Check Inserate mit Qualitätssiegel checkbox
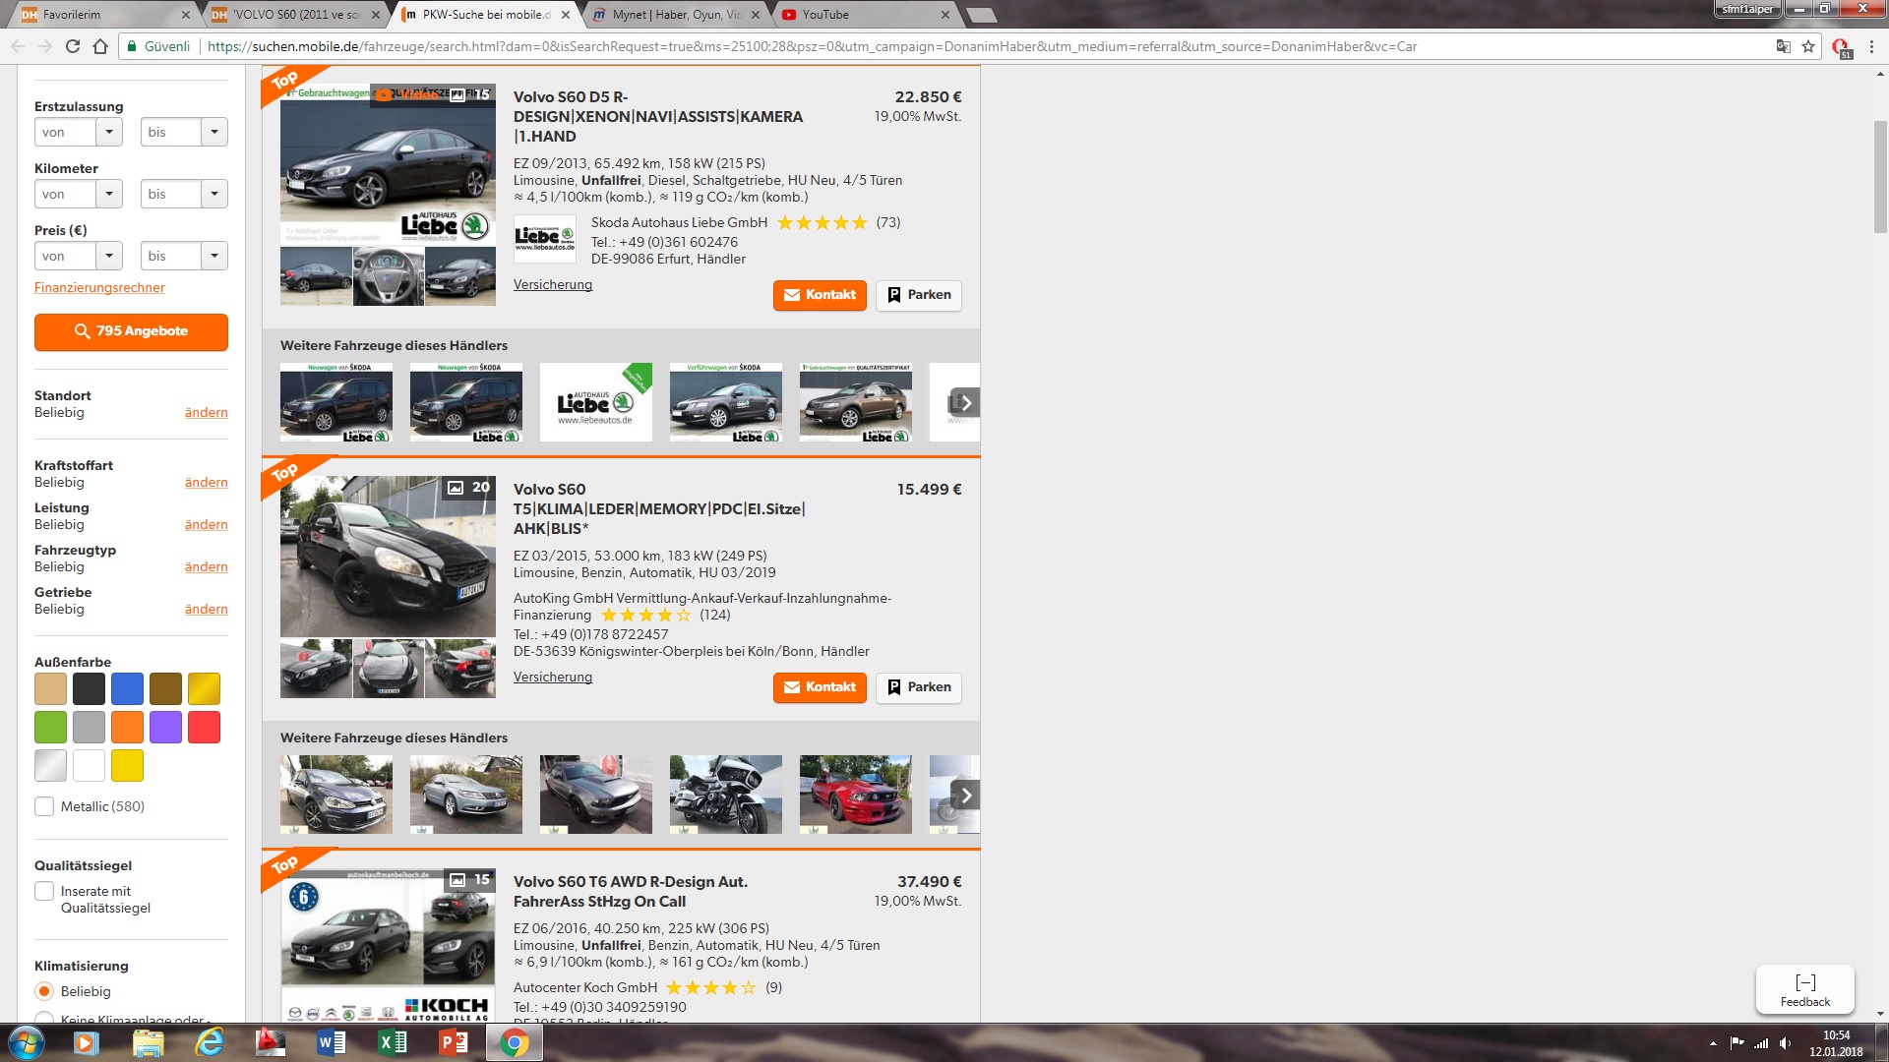Screen dimensions: 1889x1062 pyautogui.click(x=44, y=891)
